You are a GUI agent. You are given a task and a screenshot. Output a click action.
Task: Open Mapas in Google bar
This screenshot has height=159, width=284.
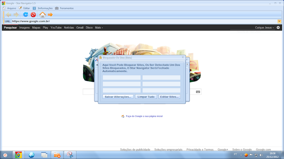(x=36, y=27)
